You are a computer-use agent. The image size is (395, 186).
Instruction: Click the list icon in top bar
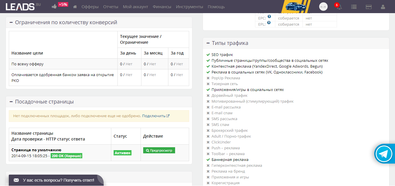354,7
